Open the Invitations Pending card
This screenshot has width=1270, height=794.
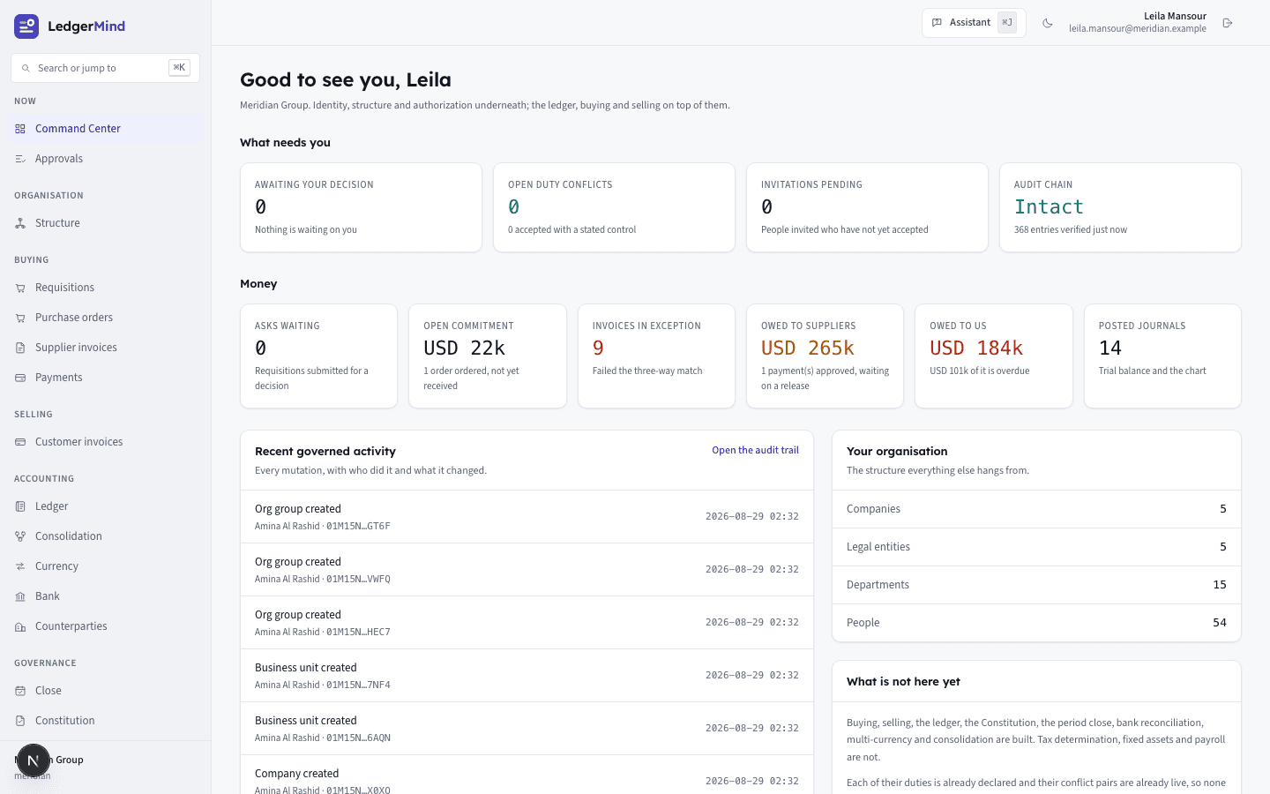[867, 207]
